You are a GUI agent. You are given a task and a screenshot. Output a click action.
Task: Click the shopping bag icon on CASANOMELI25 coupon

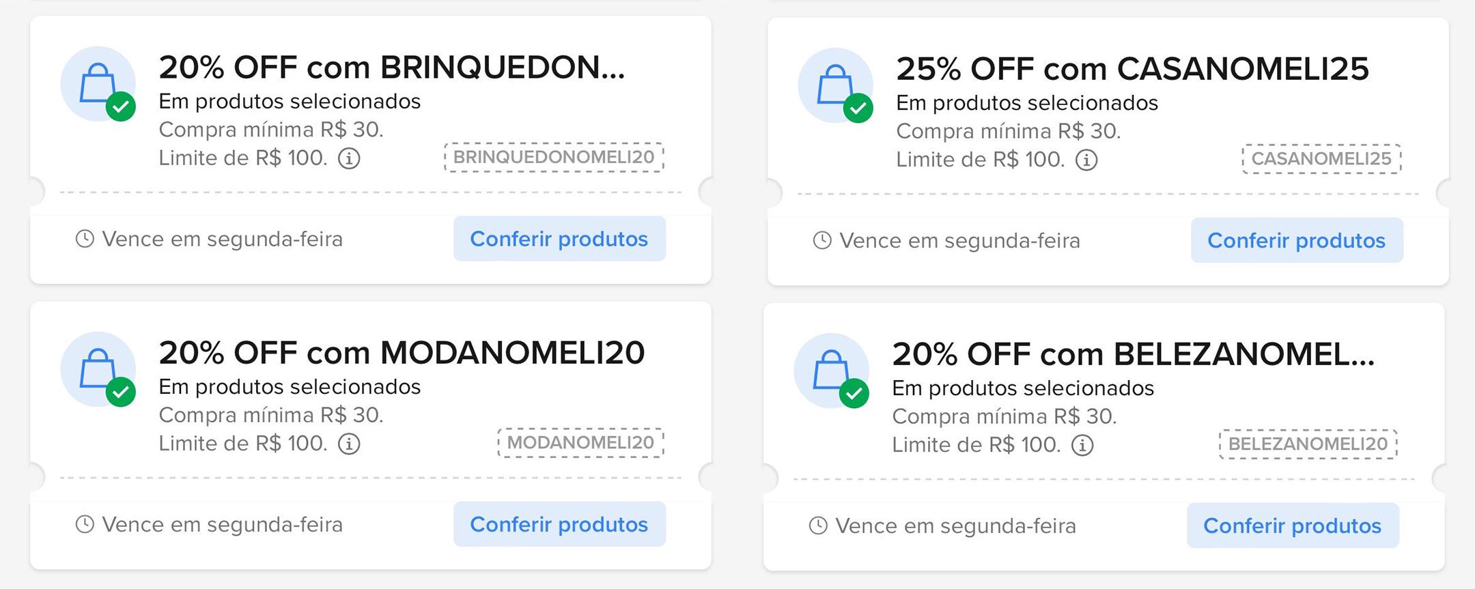tap(834, 83)
